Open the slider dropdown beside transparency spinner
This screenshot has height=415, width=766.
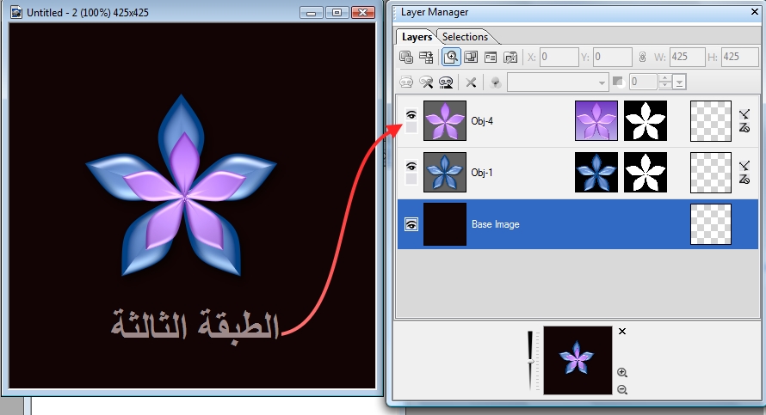(680, 82)
